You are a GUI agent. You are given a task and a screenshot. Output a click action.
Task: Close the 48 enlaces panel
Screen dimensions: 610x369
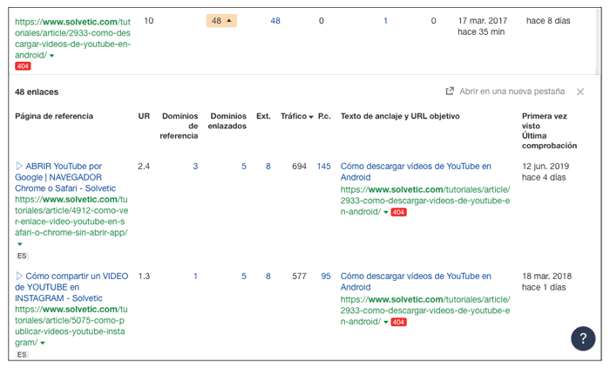point(580,92)
